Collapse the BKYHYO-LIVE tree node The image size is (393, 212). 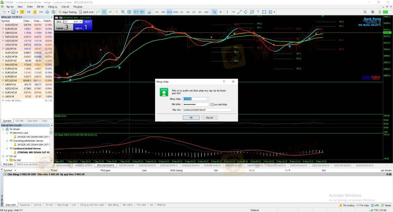click(7, 133)
